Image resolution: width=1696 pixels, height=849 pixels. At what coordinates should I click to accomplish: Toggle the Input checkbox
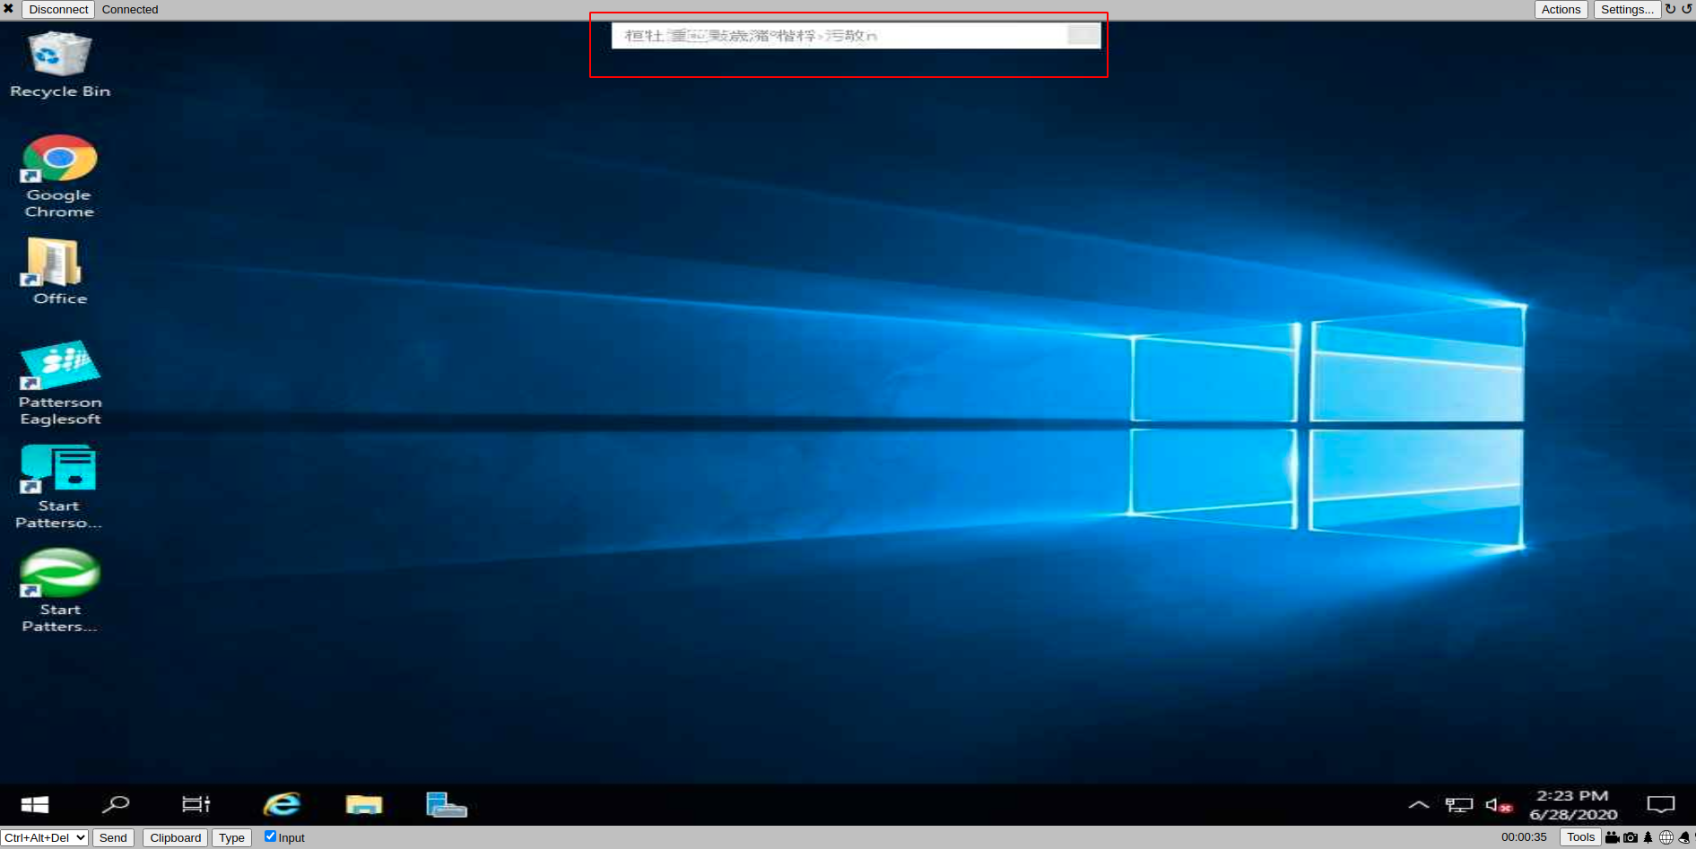point(270,836)
